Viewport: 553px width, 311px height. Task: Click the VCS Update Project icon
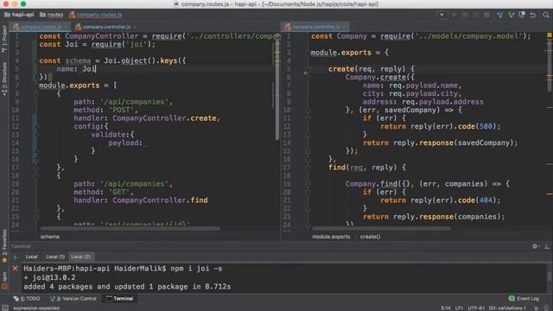[x=500, y=15]
